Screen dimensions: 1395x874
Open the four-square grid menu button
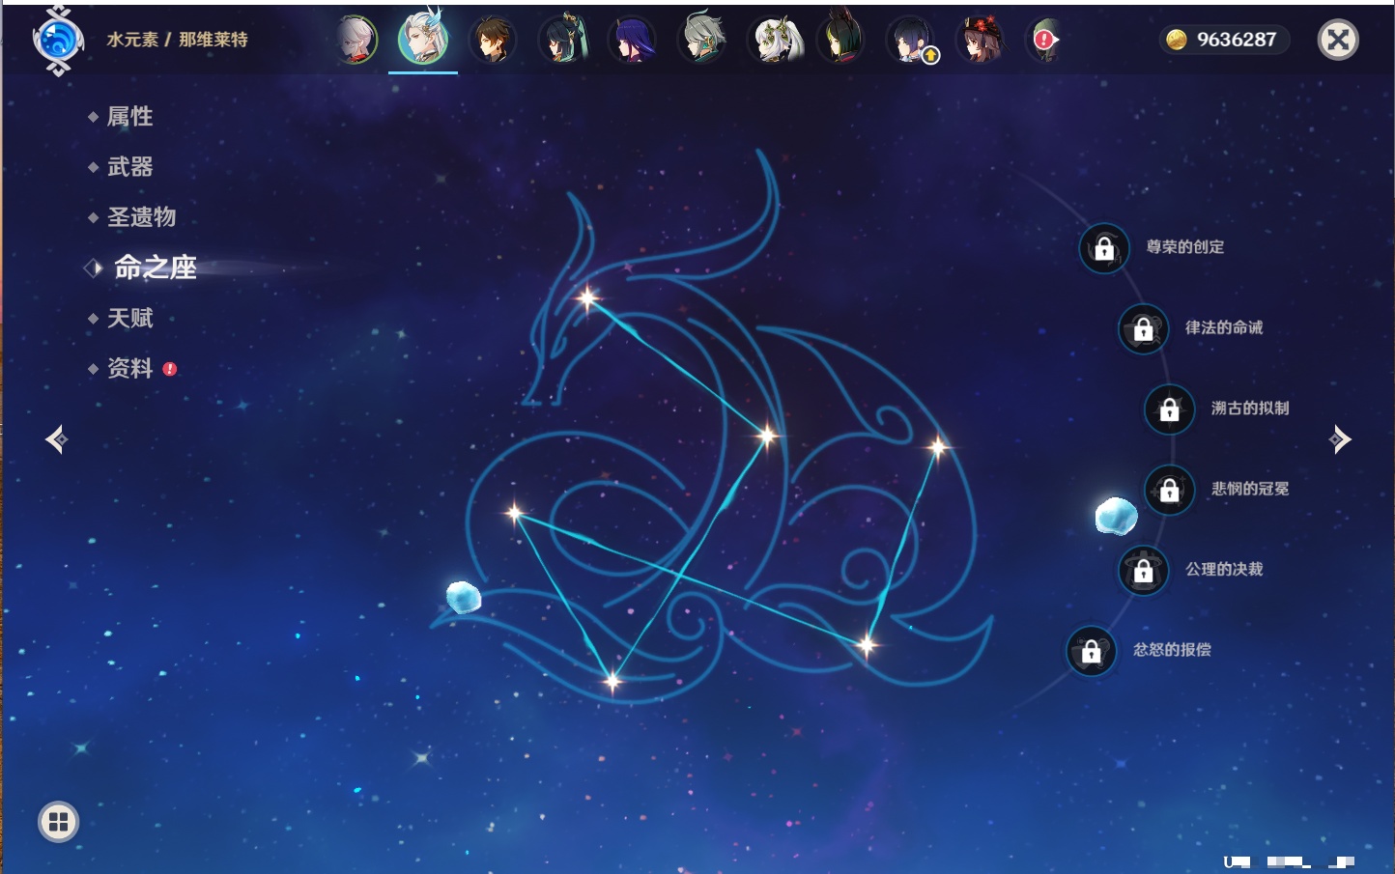[x=58, y=822]
